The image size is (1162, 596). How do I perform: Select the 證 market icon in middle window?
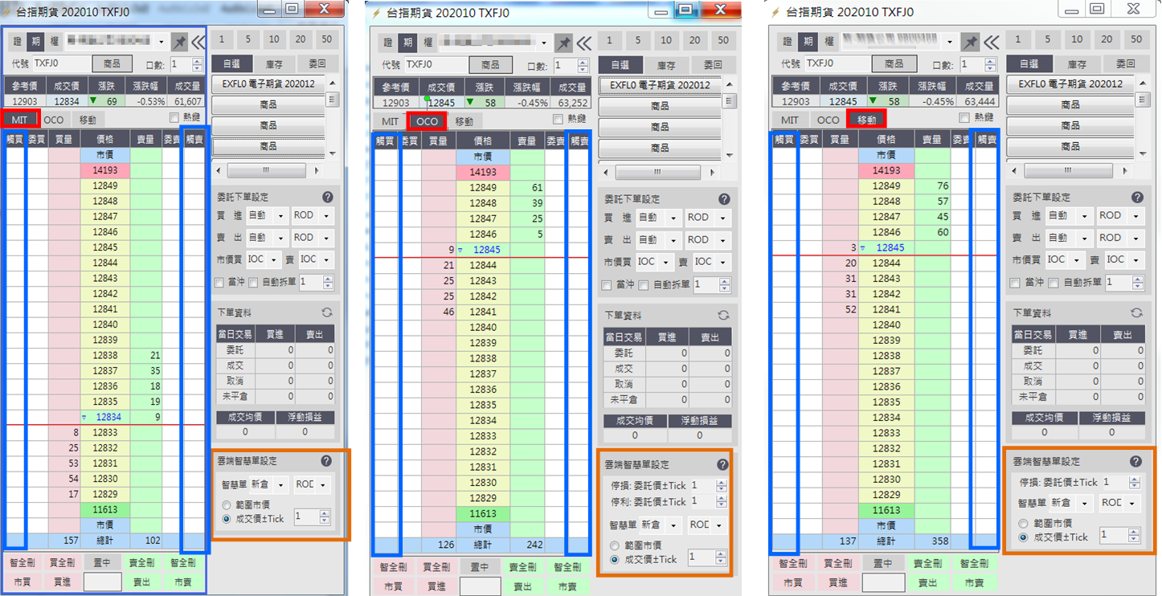(x=388, y=43)
